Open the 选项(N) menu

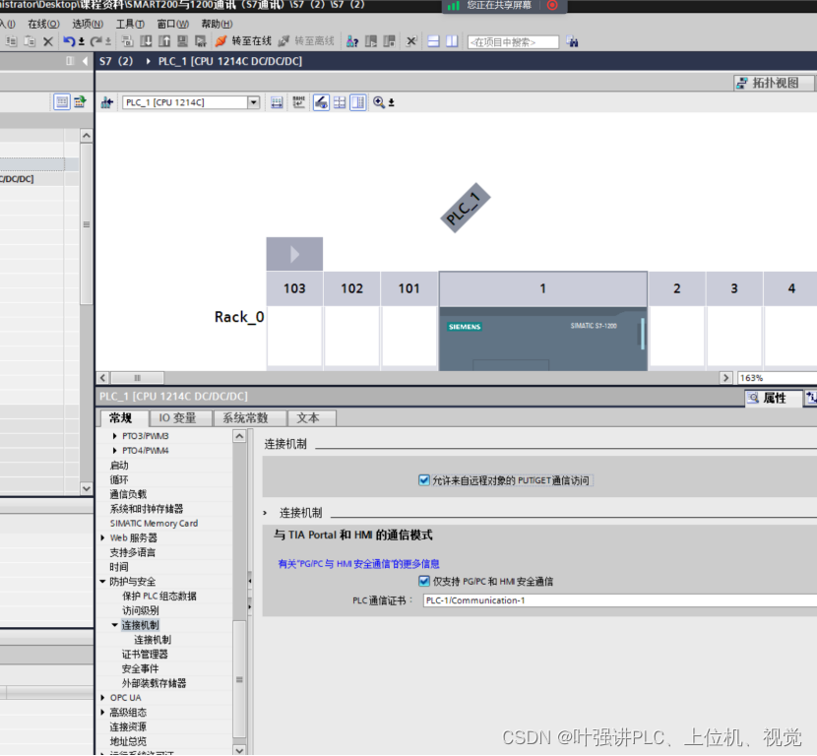[x=88, y=24]
